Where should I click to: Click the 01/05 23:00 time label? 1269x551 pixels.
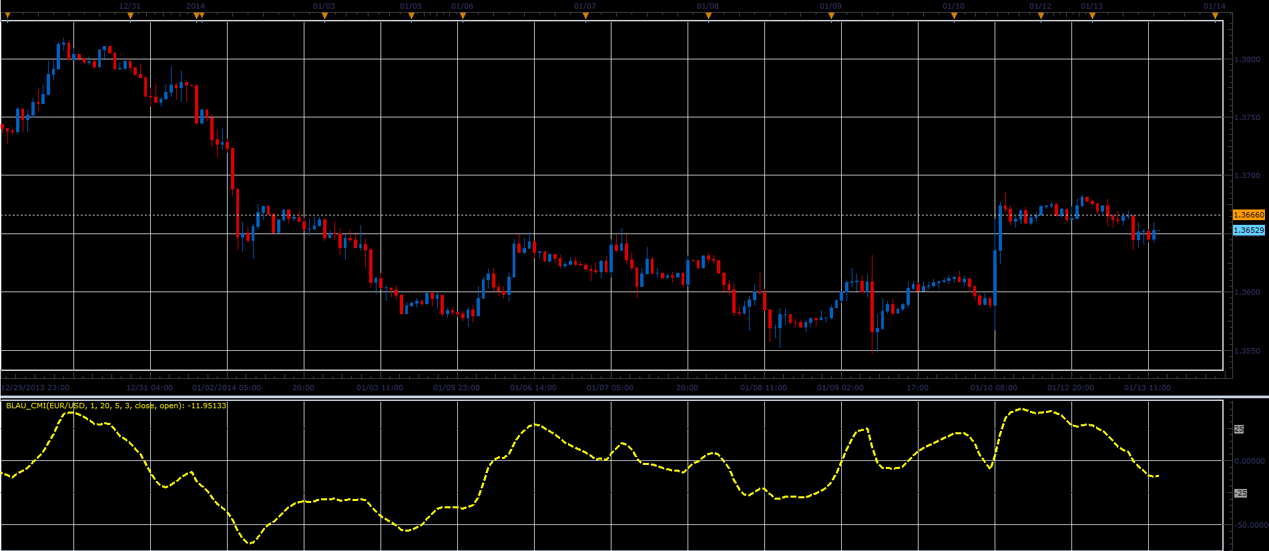(x=457, y=388)
